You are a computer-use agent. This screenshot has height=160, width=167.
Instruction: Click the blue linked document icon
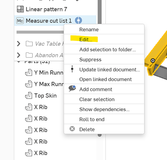pos(79,20)
